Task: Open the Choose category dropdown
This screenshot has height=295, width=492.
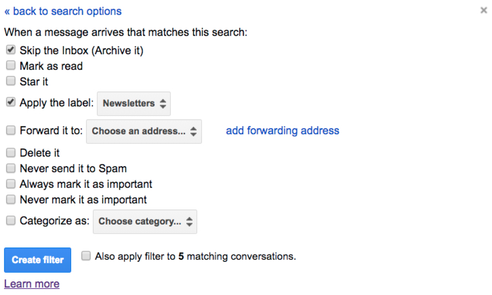Action: tap(145, 221)
